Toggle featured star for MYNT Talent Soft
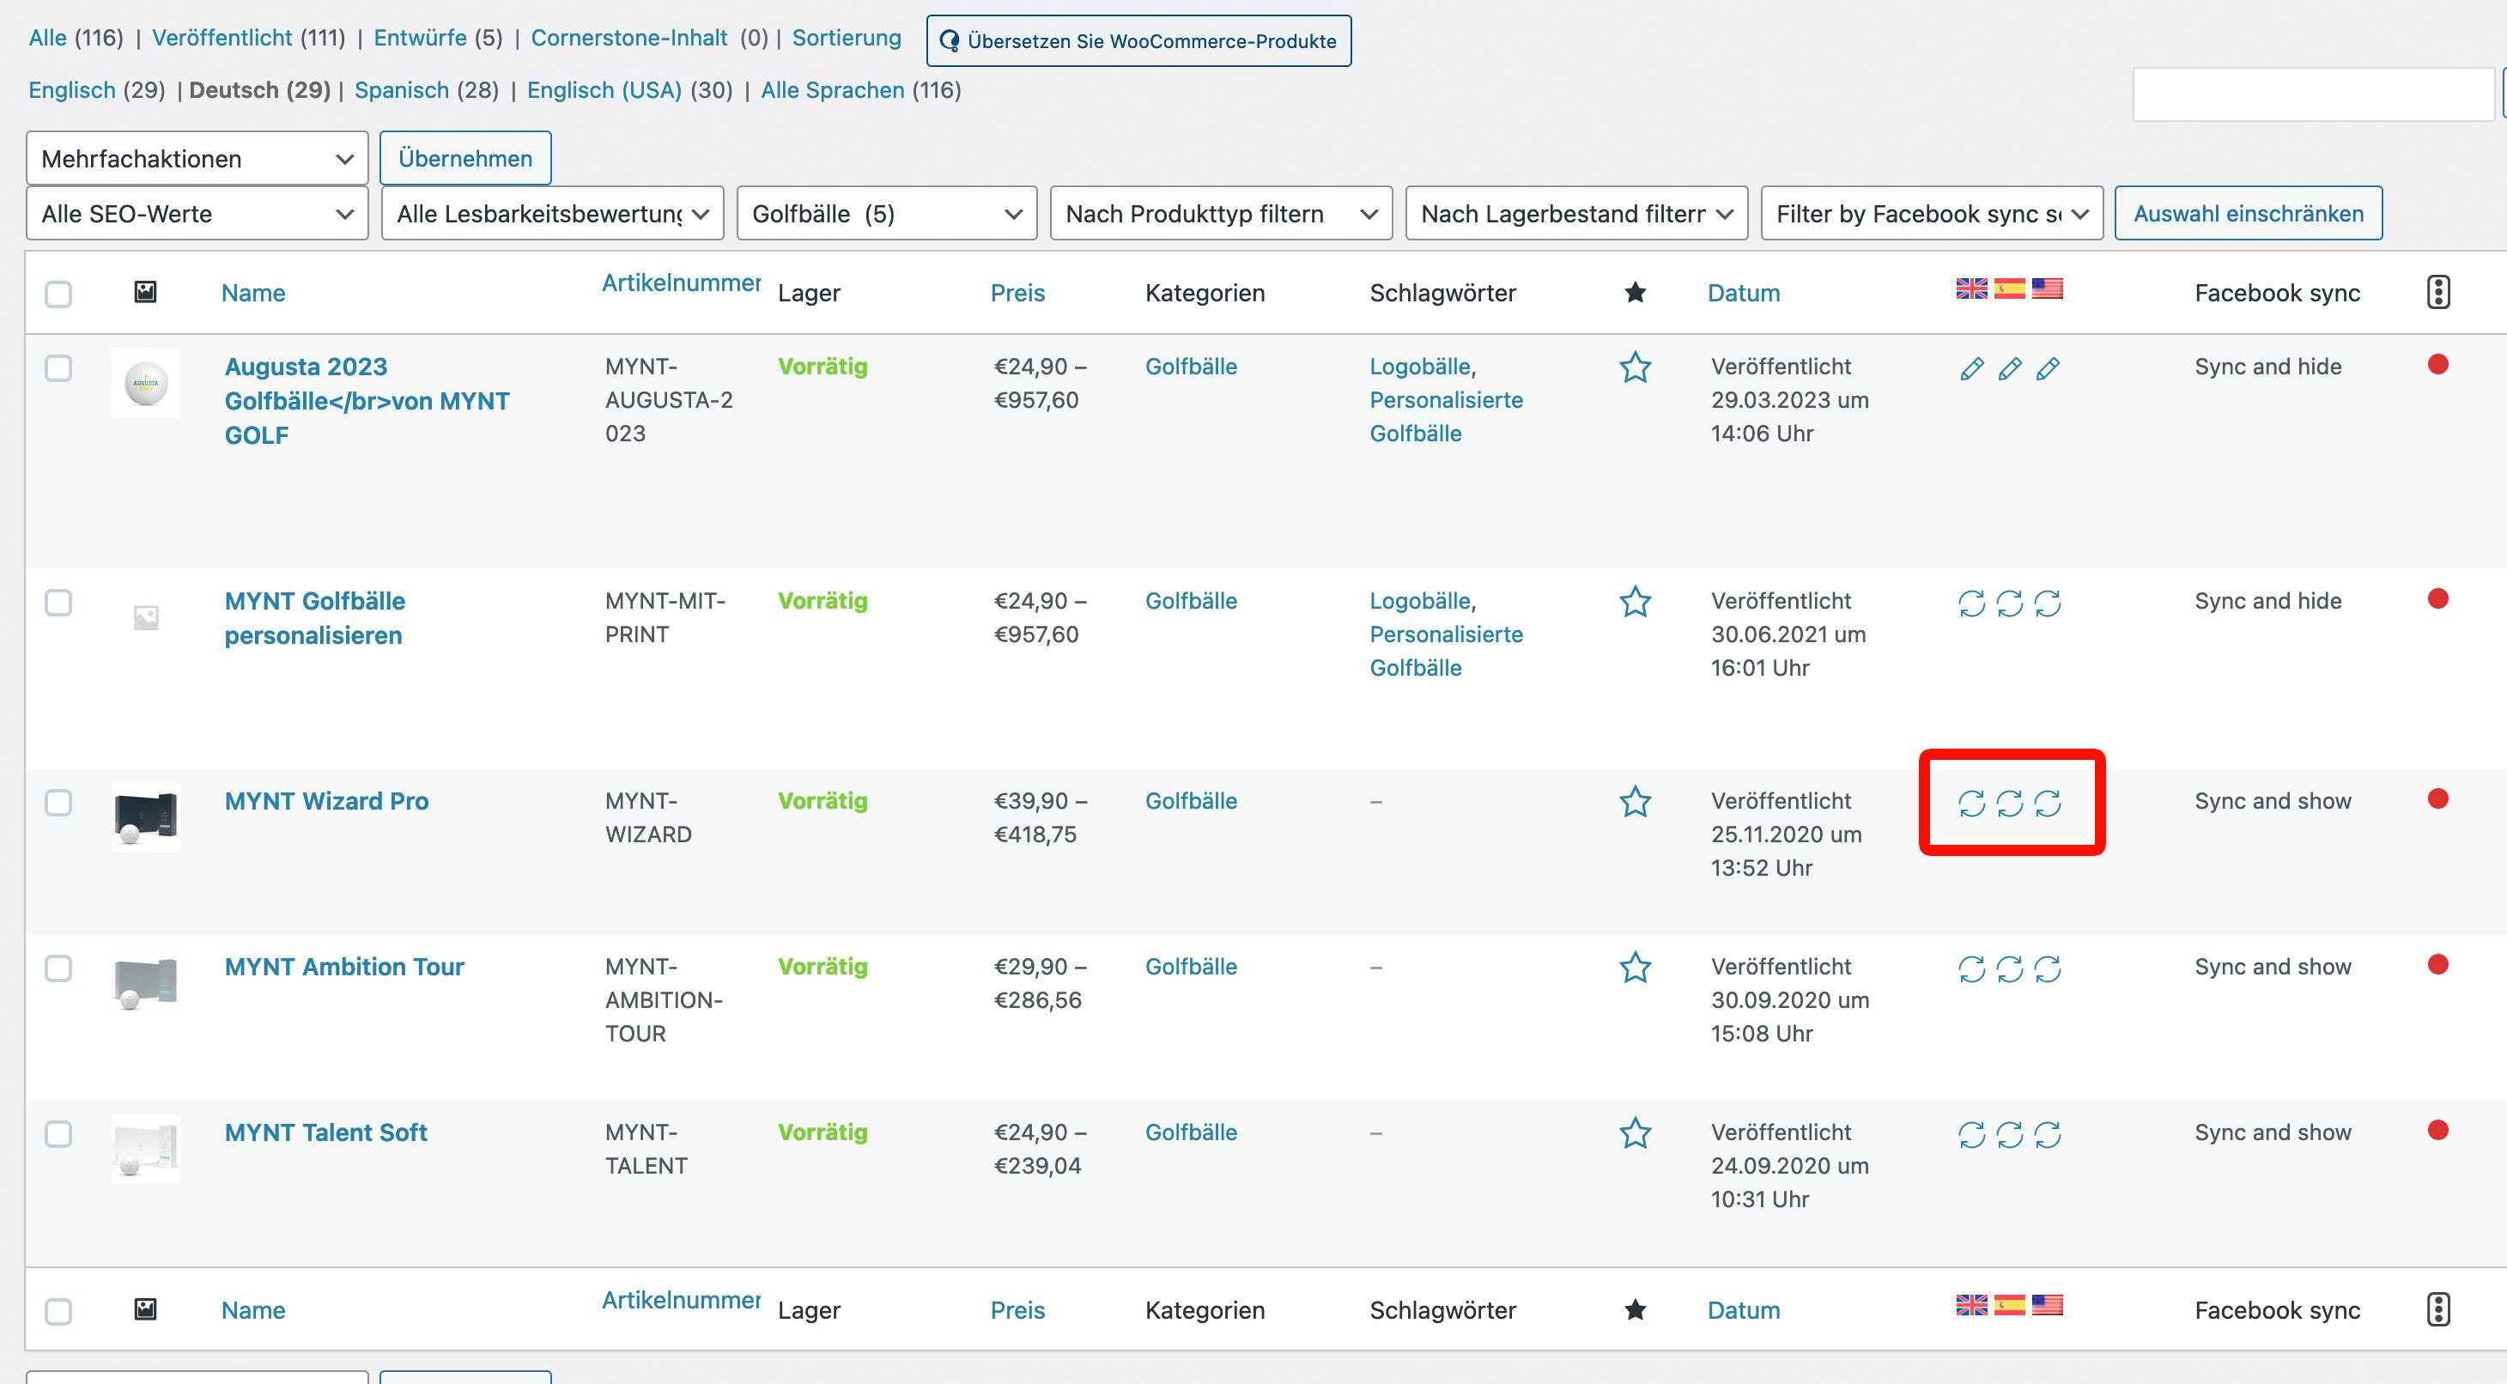This screenshot has width=2507, height=1384. pyautogui.click(x=1635, y=1132)
